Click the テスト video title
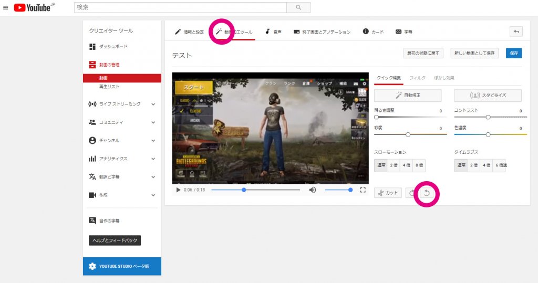Image resolution: width=538 pixels, height=283 pixels. click(182, 56)
